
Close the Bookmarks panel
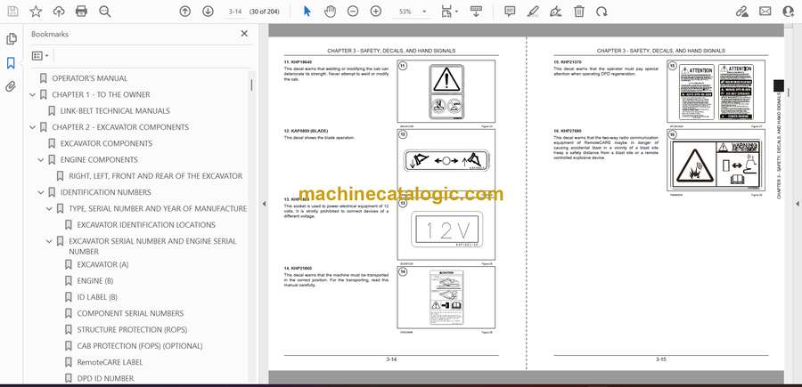click(244, 34)
